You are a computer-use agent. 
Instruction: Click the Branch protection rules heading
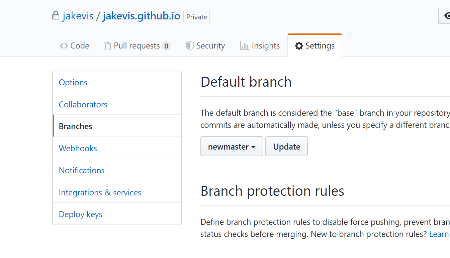pyautogui.click(x=272, y=191)
